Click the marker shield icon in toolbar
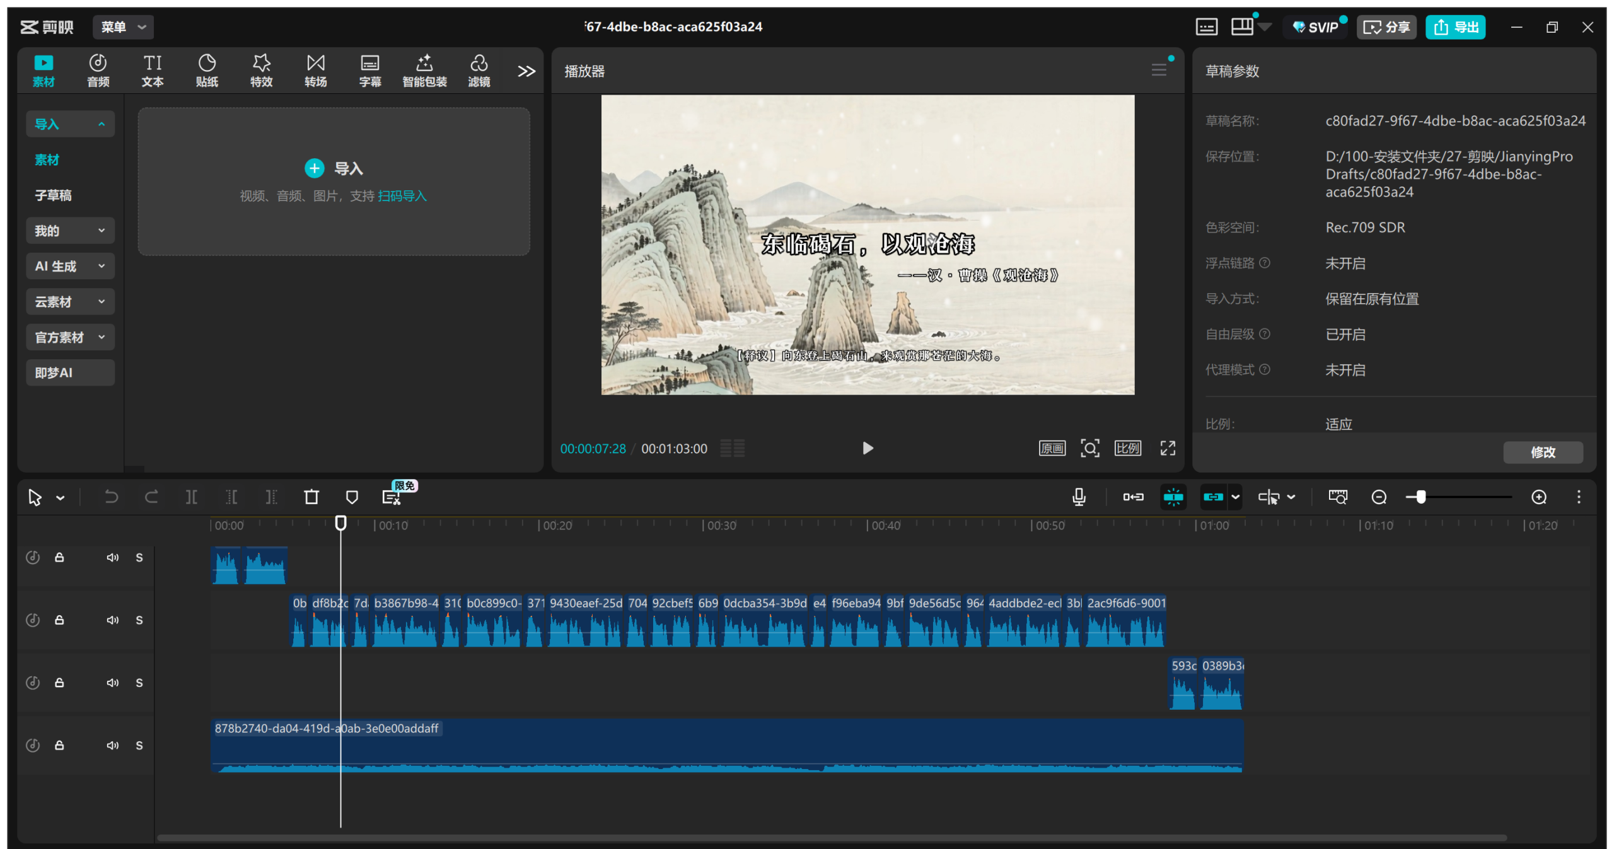Viewport: 1614px width, 849px height. tap(352, 497)
